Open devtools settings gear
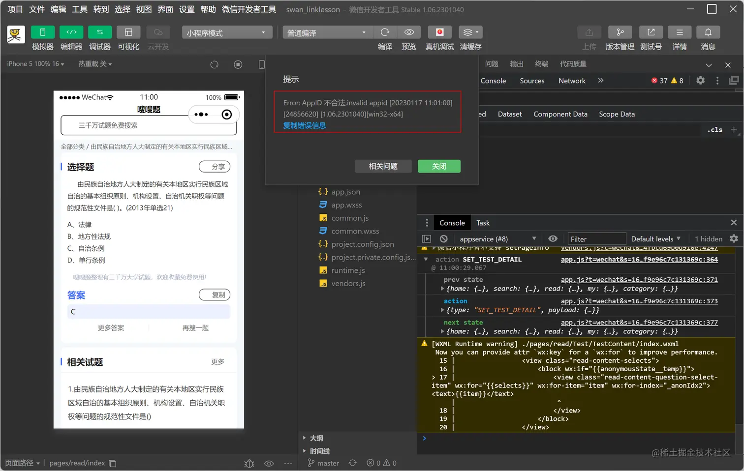The height and width of the screenshot is (471, 744). click(x=700, y=80)
